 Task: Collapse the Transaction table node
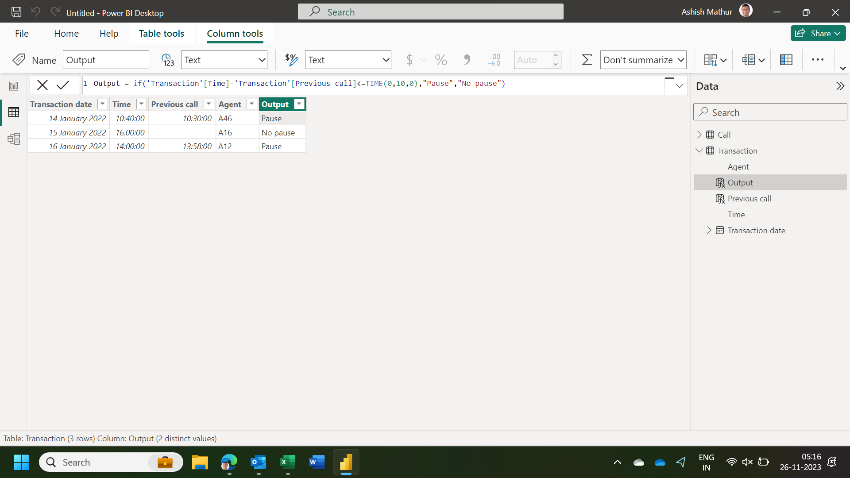coord(699,150)
